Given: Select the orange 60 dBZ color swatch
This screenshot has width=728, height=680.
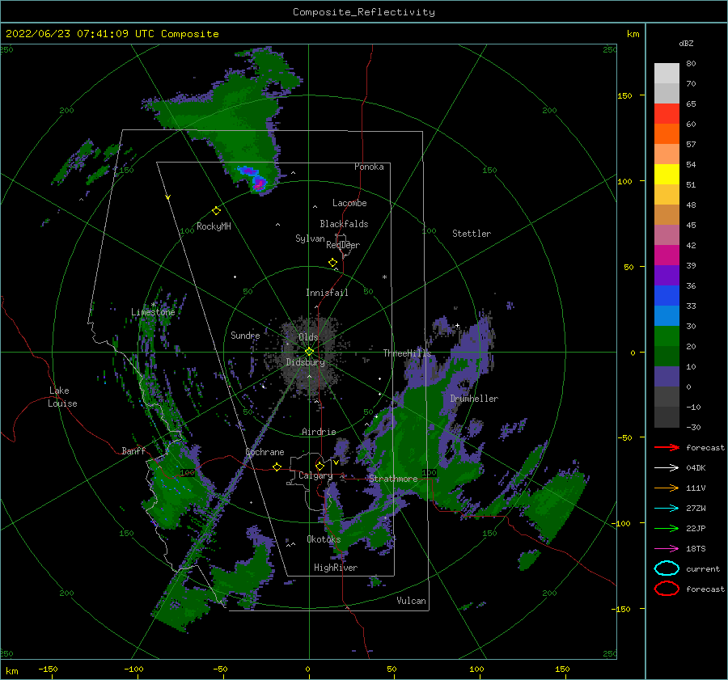Looking at the screenshot, I should pos(667,133).
